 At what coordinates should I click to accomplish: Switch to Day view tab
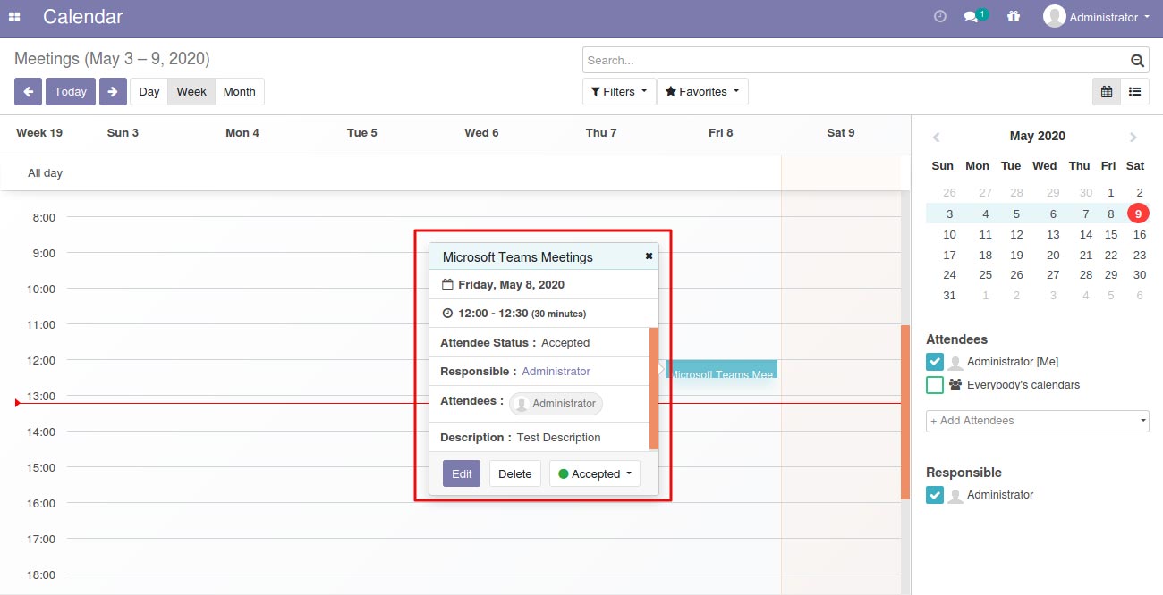(149, 91)
